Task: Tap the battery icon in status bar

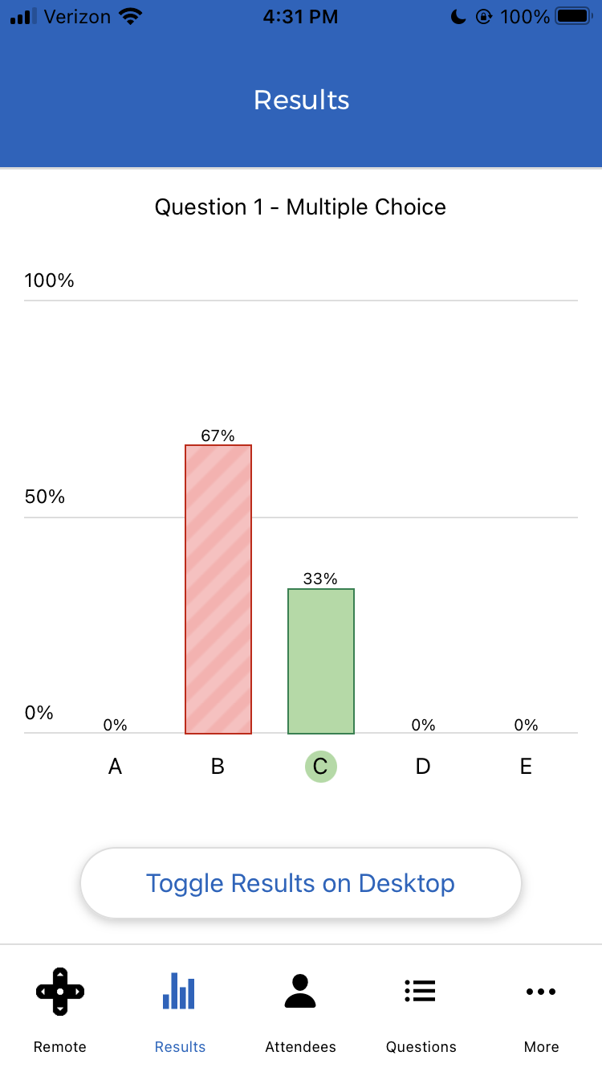Action: click(x=573, y=16)
